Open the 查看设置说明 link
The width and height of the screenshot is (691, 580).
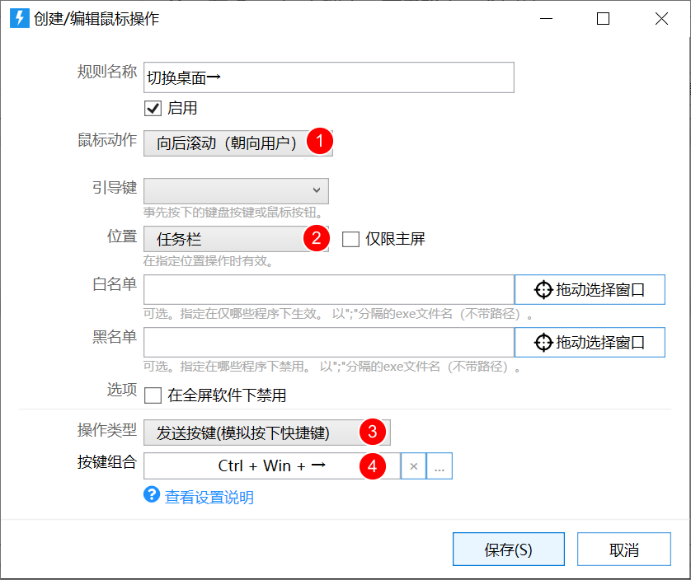[x=209, y=498]
